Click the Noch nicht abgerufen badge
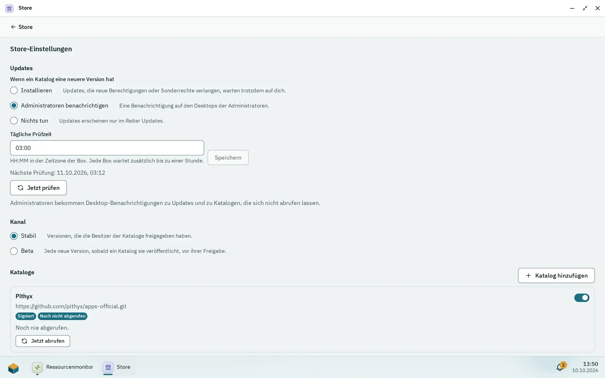The image size is (605, 378). 63,316
